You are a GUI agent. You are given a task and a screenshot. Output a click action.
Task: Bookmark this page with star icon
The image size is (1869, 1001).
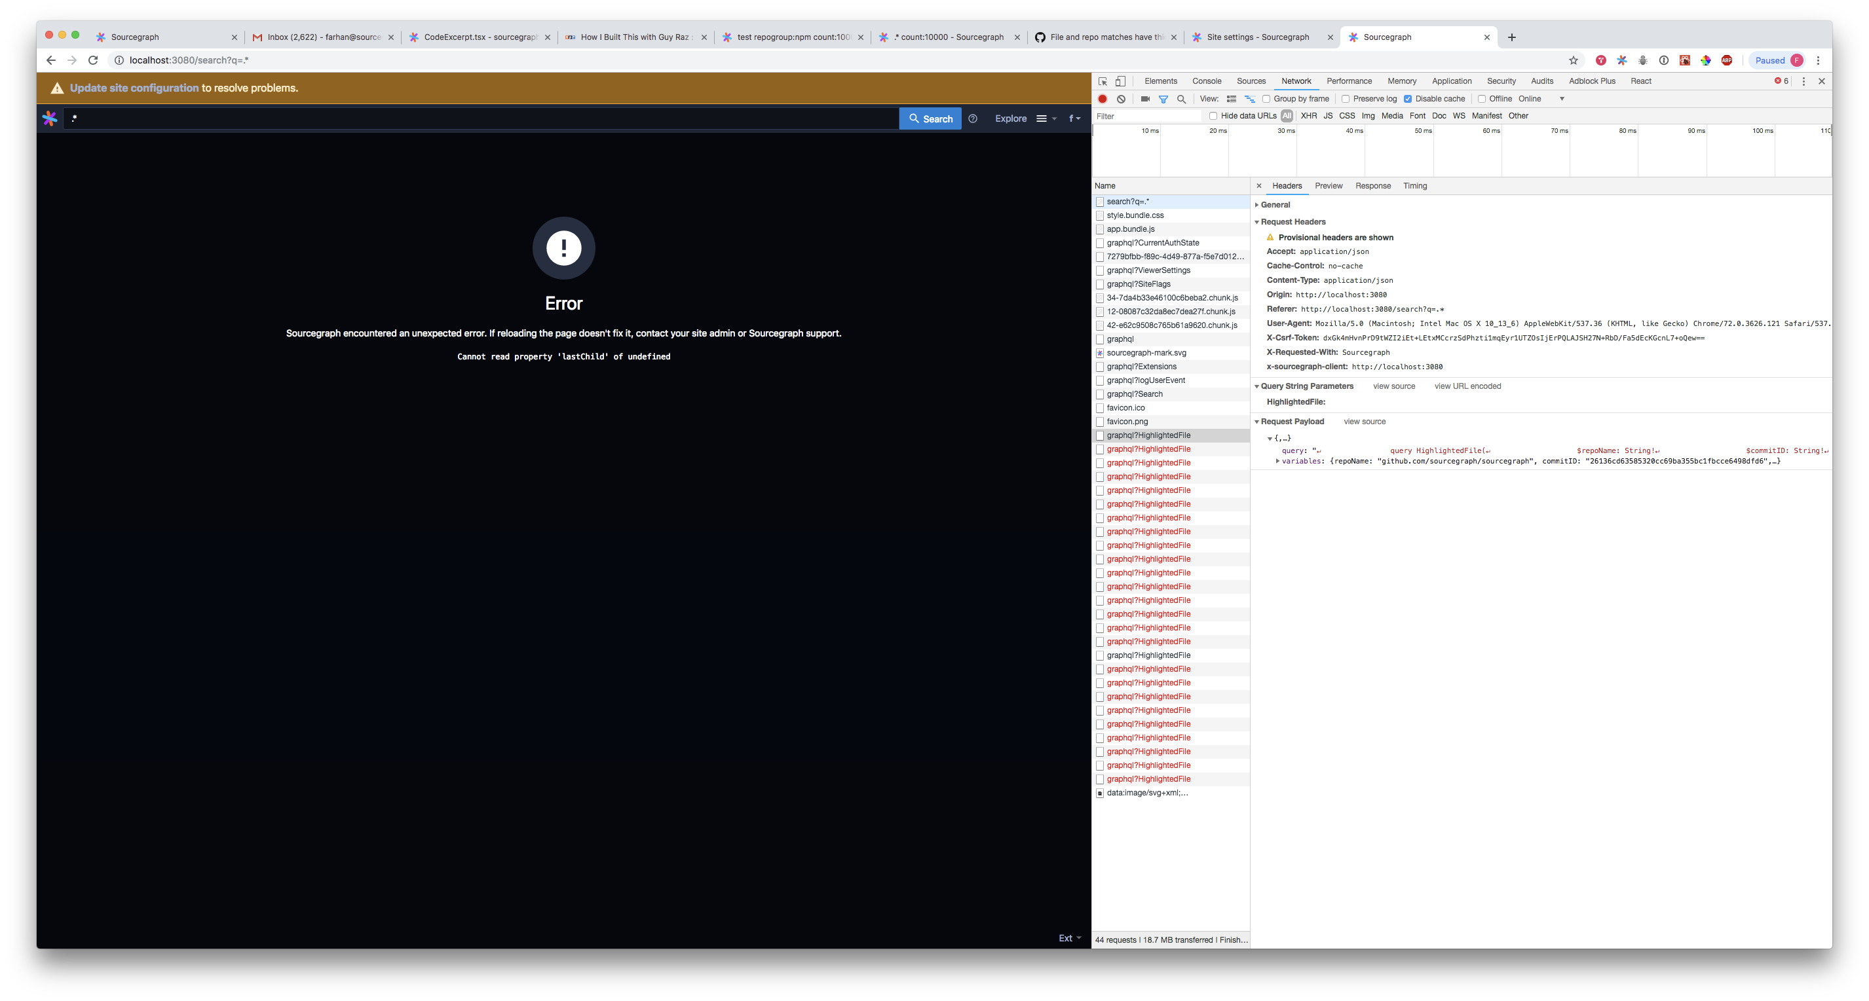(x=1574, y=60)
